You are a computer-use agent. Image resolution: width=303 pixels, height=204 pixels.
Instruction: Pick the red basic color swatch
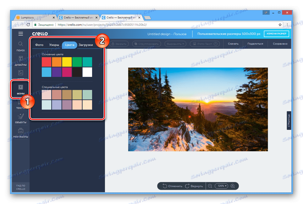(x=47, y=62)
